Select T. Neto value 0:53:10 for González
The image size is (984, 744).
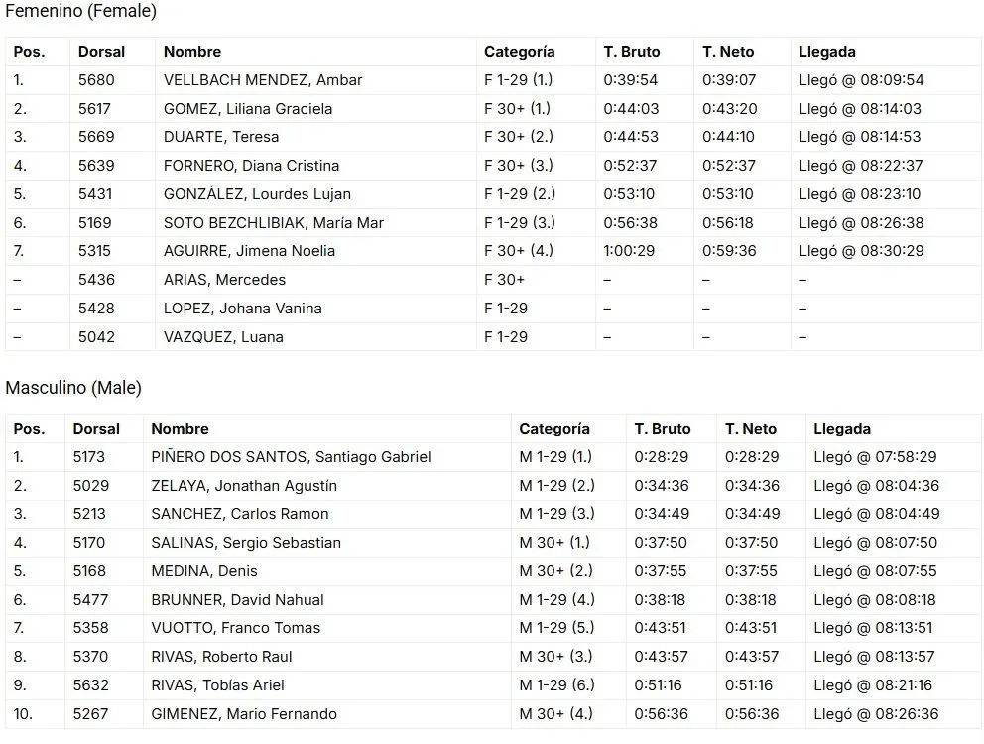click(727, 194)
